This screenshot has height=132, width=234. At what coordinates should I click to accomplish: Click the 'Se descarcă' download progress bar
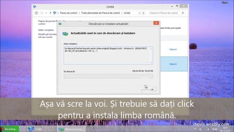pyautogui.click(x=108, y=76)
